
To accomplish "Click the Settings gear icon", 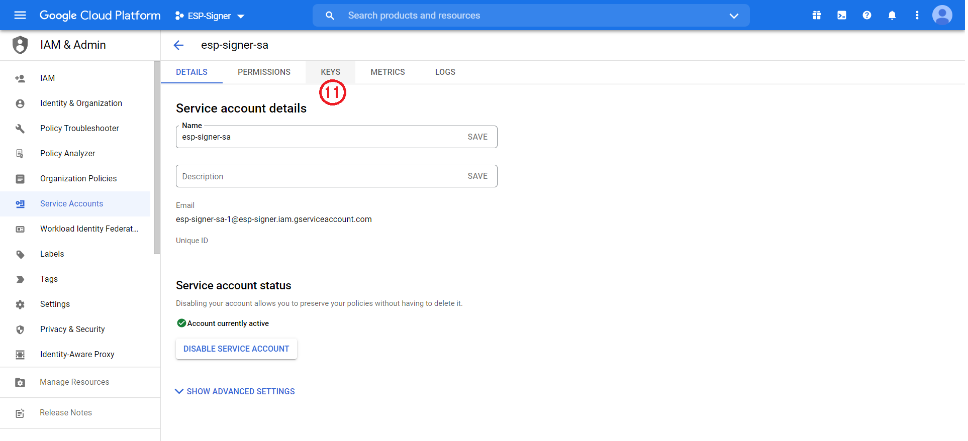I will (x=20, y=304).
